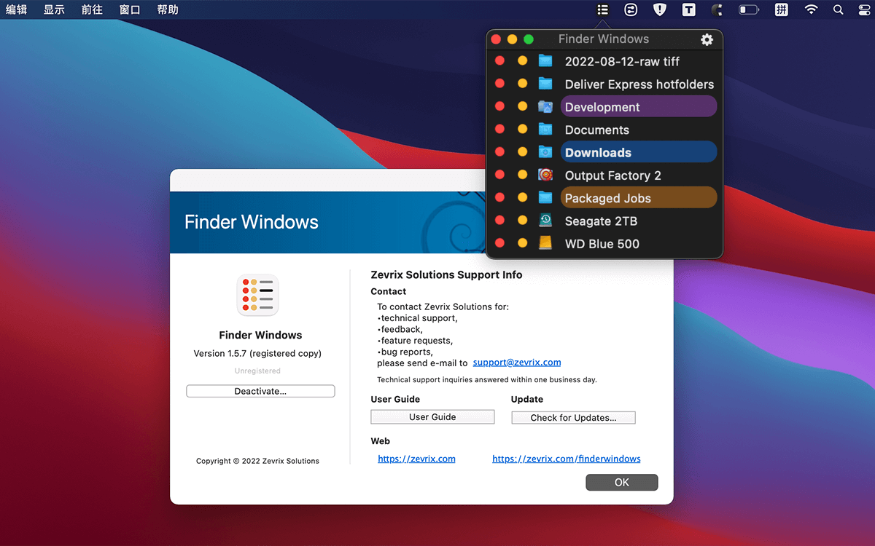875x546 pixels.
Task: Switch to Deliver Express hotfolders window
Action: click(639, 84)
